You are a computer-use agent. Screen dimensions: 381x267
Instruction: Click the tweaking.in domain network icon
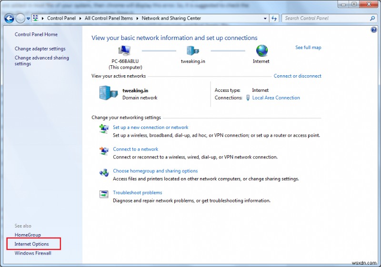(109, 93)
